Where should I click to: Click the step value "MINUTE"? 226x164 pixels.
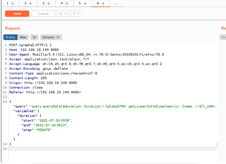[x=44, y=130]
